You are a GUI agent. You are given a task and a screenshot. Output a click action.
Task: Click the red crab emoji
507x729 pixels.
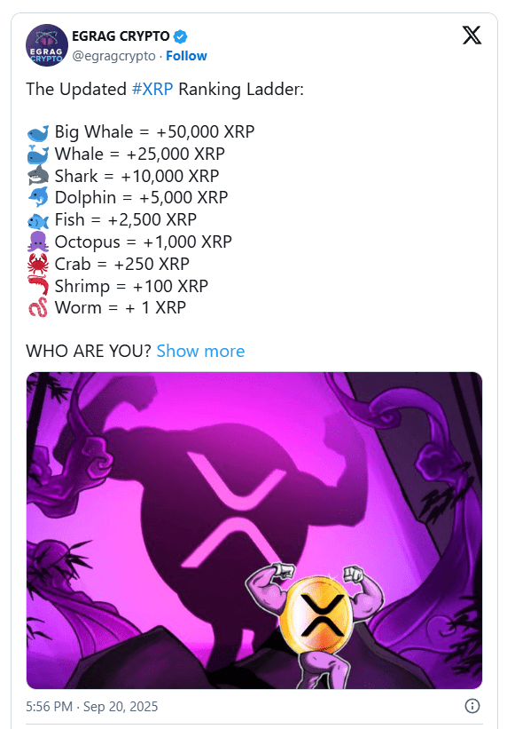click(37, 264)
